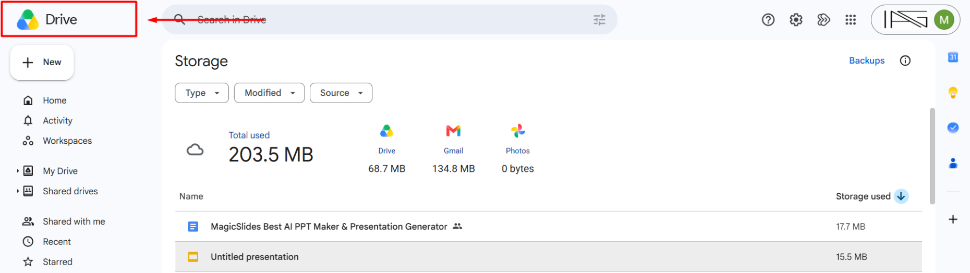Expand the My Drive tree arrow

18,171
